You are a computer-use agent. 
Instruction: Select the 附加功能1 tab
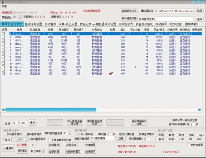176,24
